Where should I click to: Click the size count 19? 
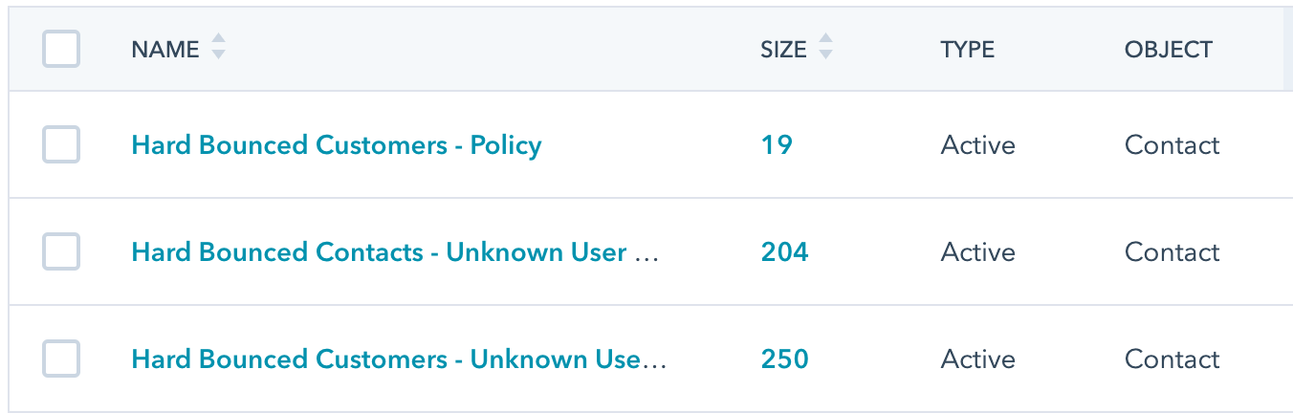tap(777, 145)
